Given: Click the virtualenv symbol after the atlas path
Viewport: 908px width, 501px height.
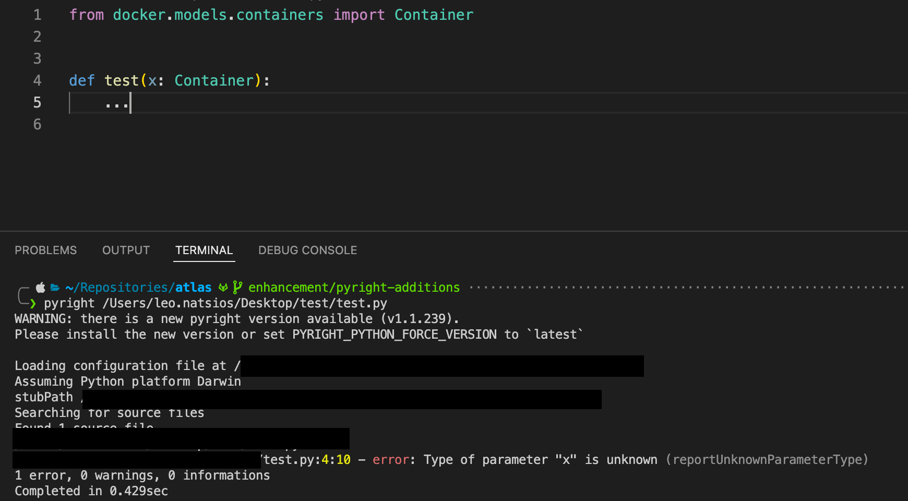Looking at the screenshot, I should (223, 287).
